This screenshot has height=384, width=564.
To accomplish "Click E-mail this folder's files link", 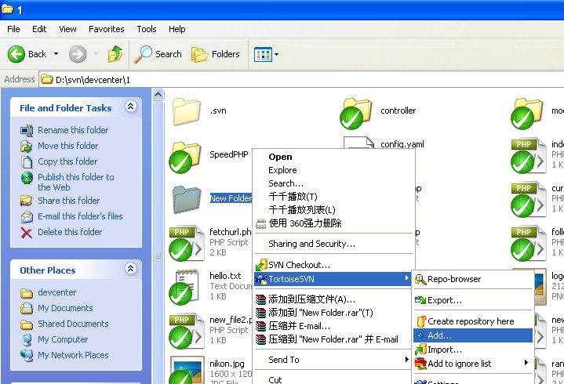I will [x=80, y=216].
